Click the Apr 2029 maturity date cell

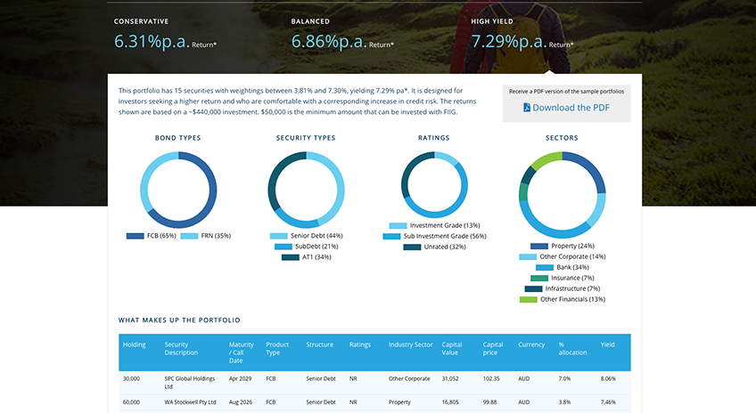240,379
